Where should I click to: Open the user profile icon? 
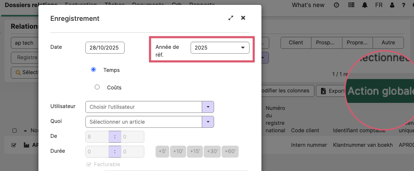pos(392,5)
